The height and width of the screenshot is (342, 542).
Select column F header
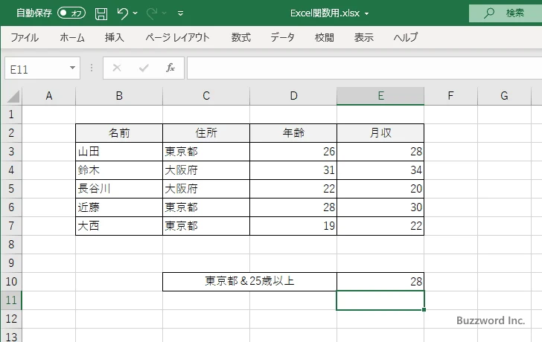450,96
